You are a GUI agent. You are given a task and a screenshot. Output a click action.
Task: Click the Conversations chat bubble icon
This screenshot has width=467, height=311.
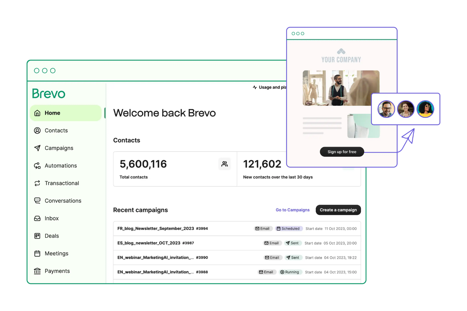37,201
